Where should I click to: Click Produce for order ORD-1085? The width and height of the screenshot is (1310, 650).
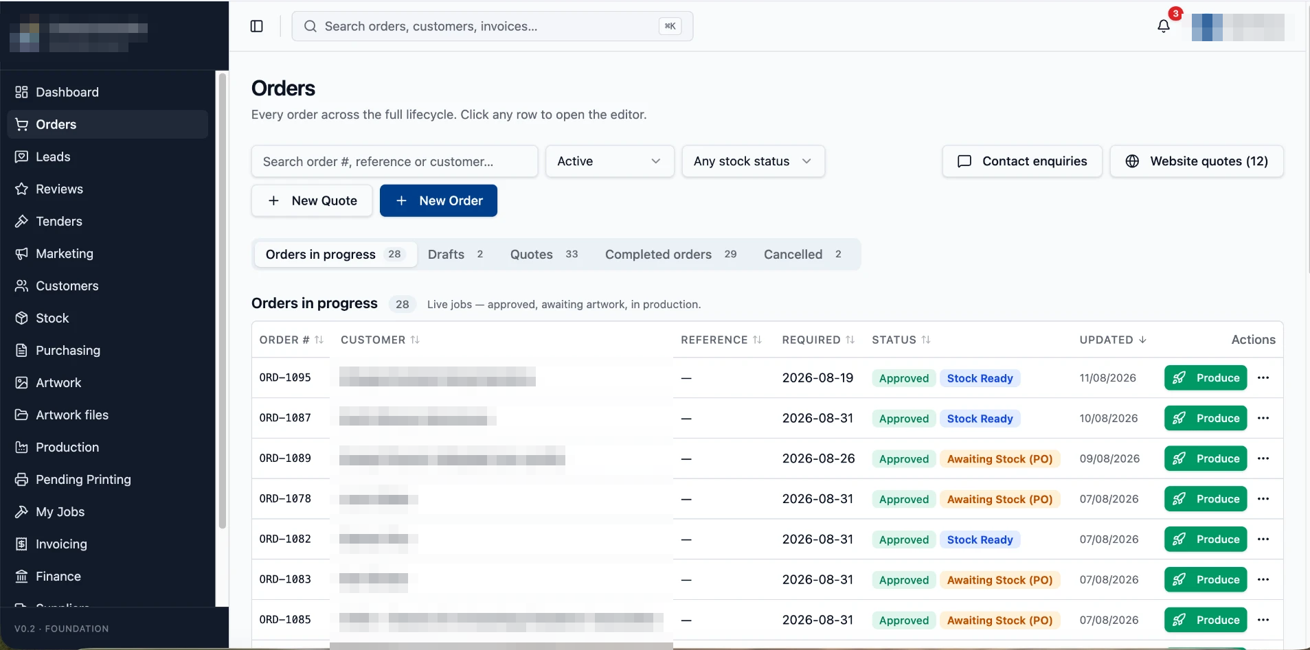1206,620
